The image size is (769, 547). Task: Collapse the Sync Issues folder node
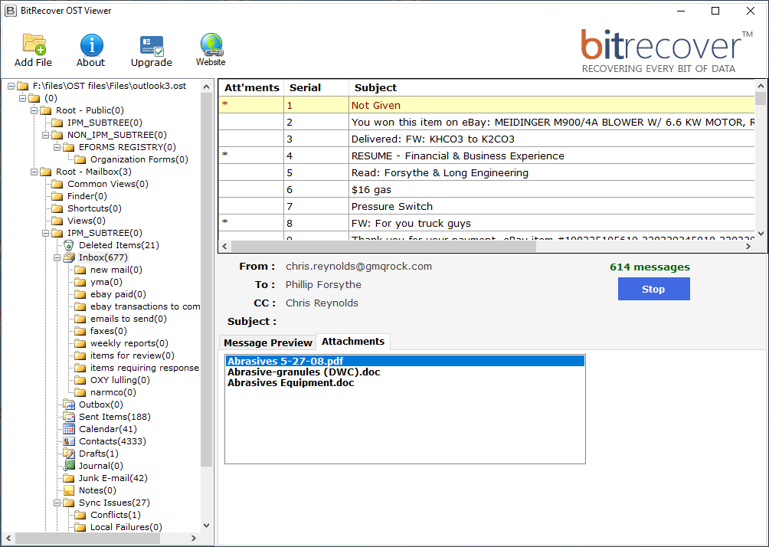tap(57, 503)
